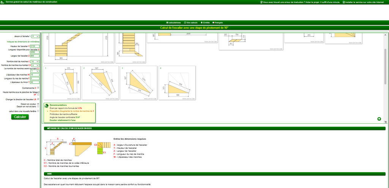This screenshot has width=389, height=188.
Task: Expand the total number of steps dropdown
Action: pyautogui.click(x=35, y=61)
